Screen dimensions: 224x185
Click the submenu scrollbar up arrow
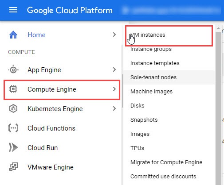[x=218, y=28]
